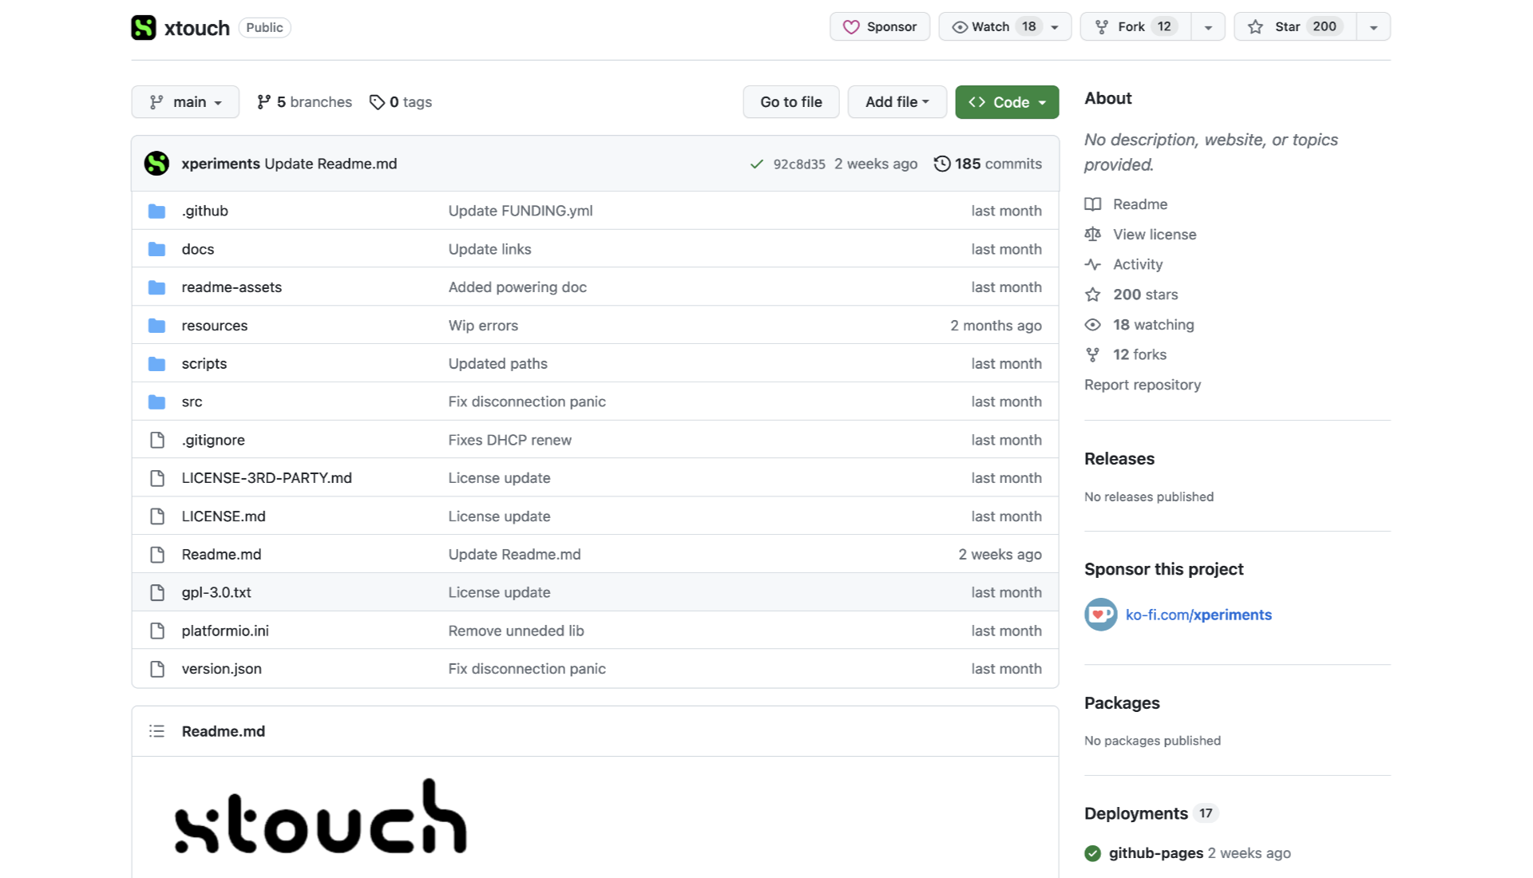Open the .gitignore file

point(213,440)
